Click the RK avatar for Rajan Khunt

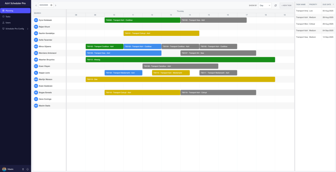[36, 27]
